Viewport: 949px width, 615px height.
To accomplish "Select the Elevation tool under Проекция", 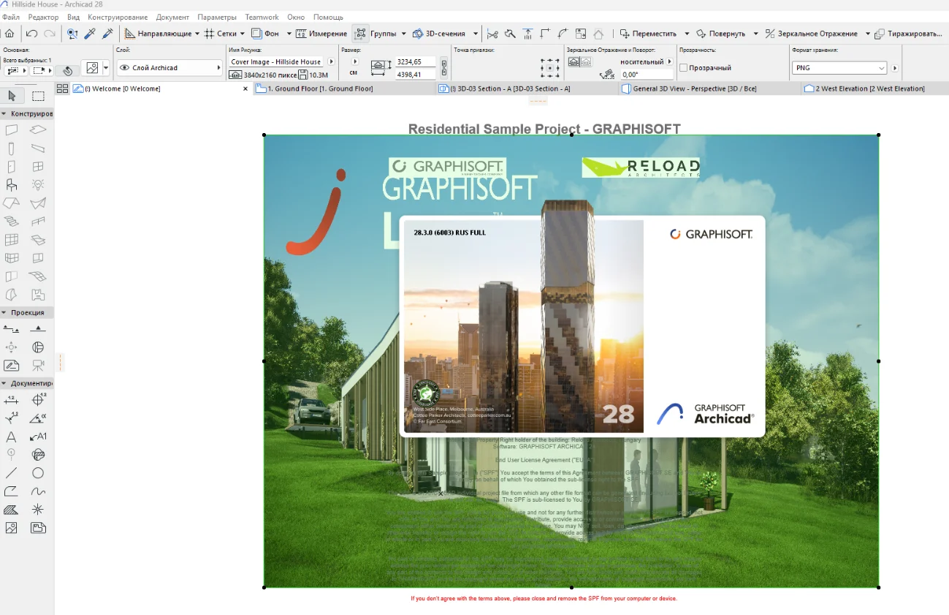I will click(38, 329).
